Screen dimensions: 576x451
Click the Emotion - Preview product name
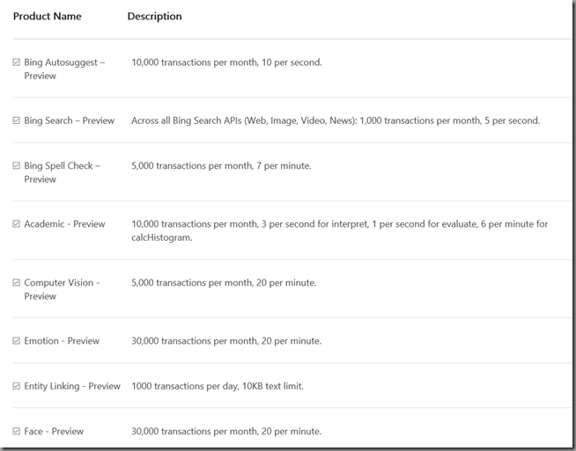(62, 340)
